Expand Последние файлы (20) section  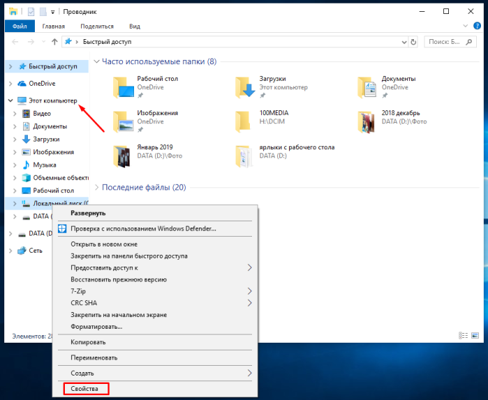click(x=97, y=187)
